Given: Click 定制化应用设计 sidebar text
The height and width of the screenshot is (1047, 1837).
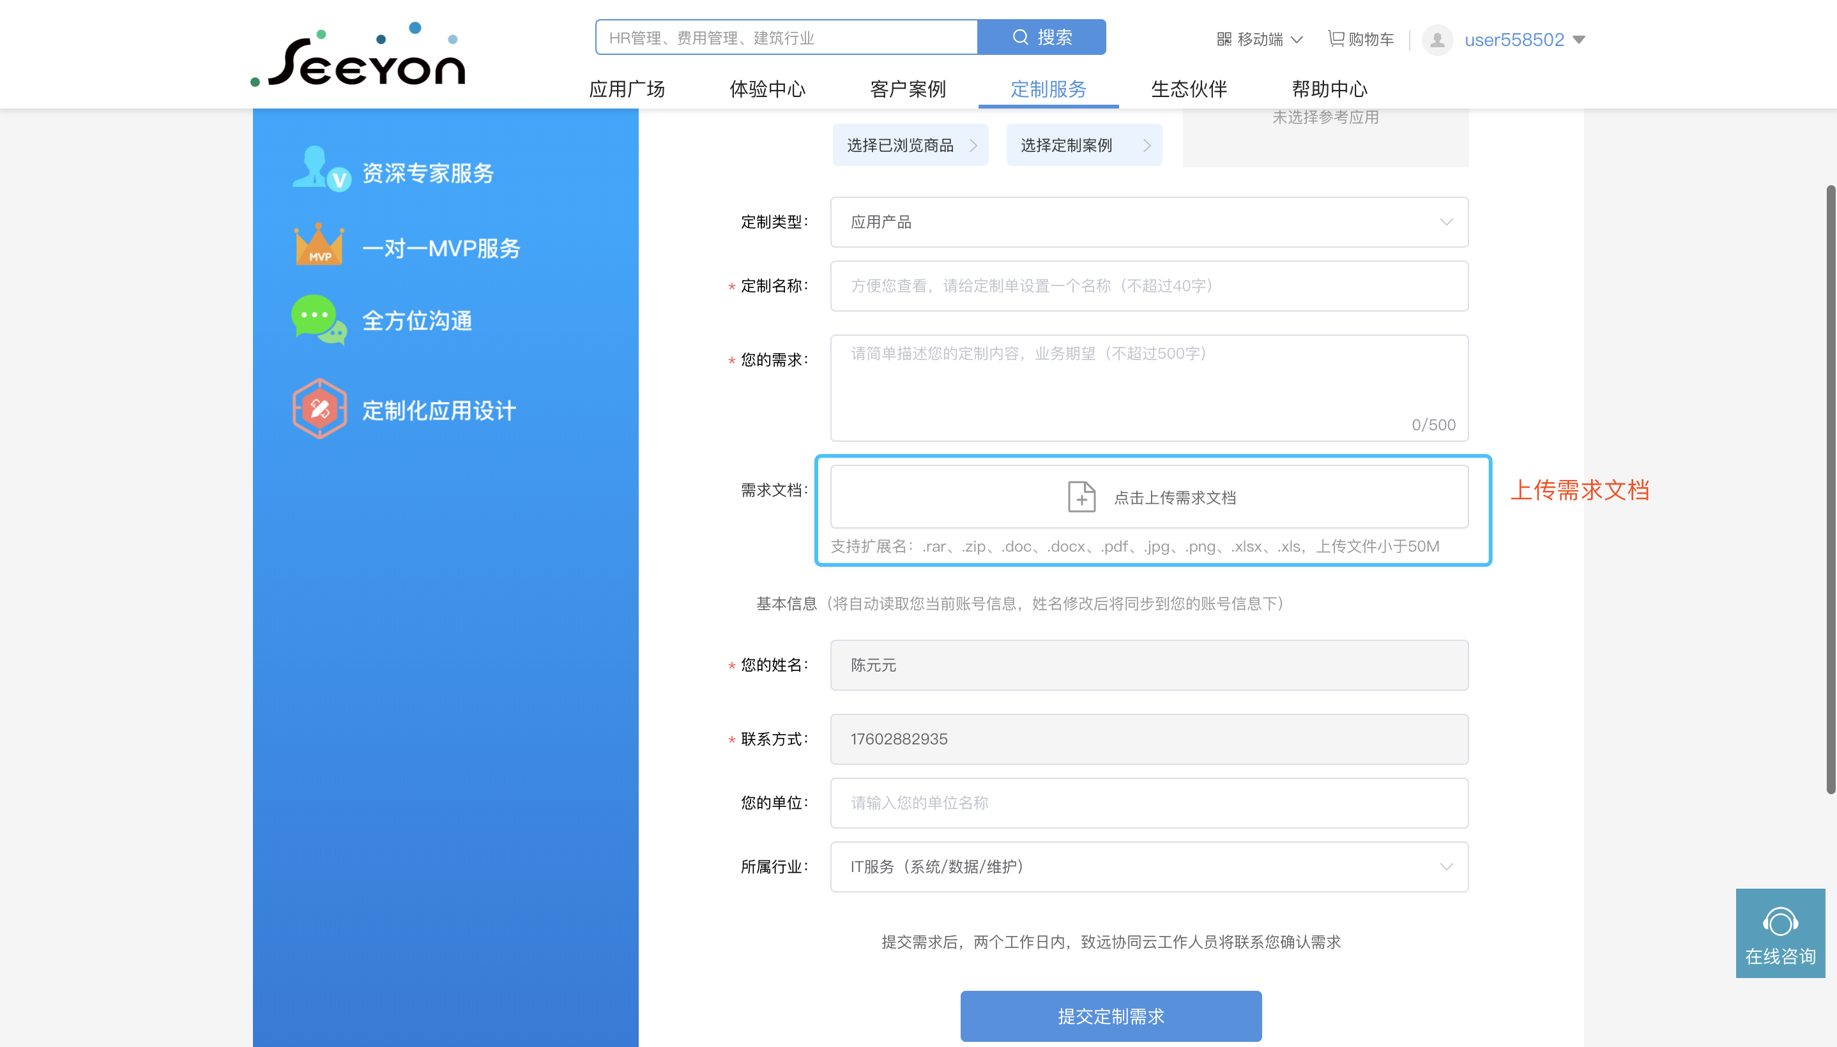Looking at the screenshot, I should 439,411.
